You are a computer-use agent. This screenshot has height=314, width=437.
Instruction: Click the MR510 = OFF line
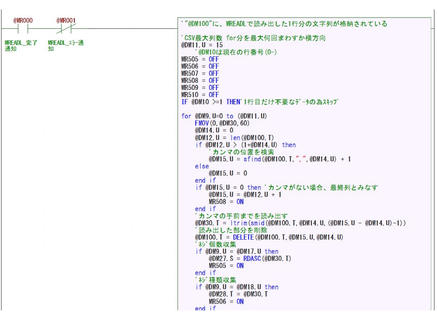(200, 95)
